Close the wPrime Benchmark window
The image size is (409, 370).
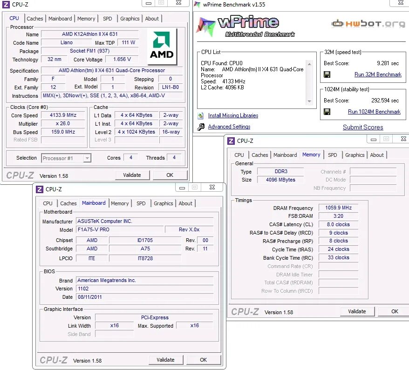tap(401, 3)
